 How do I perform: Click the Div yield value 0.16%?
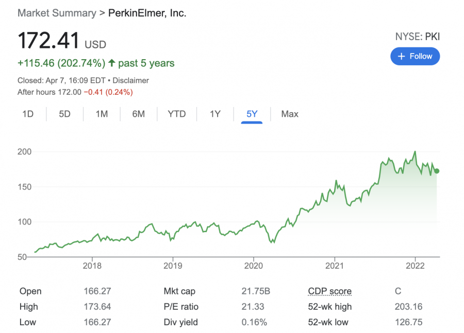[254, 322]
